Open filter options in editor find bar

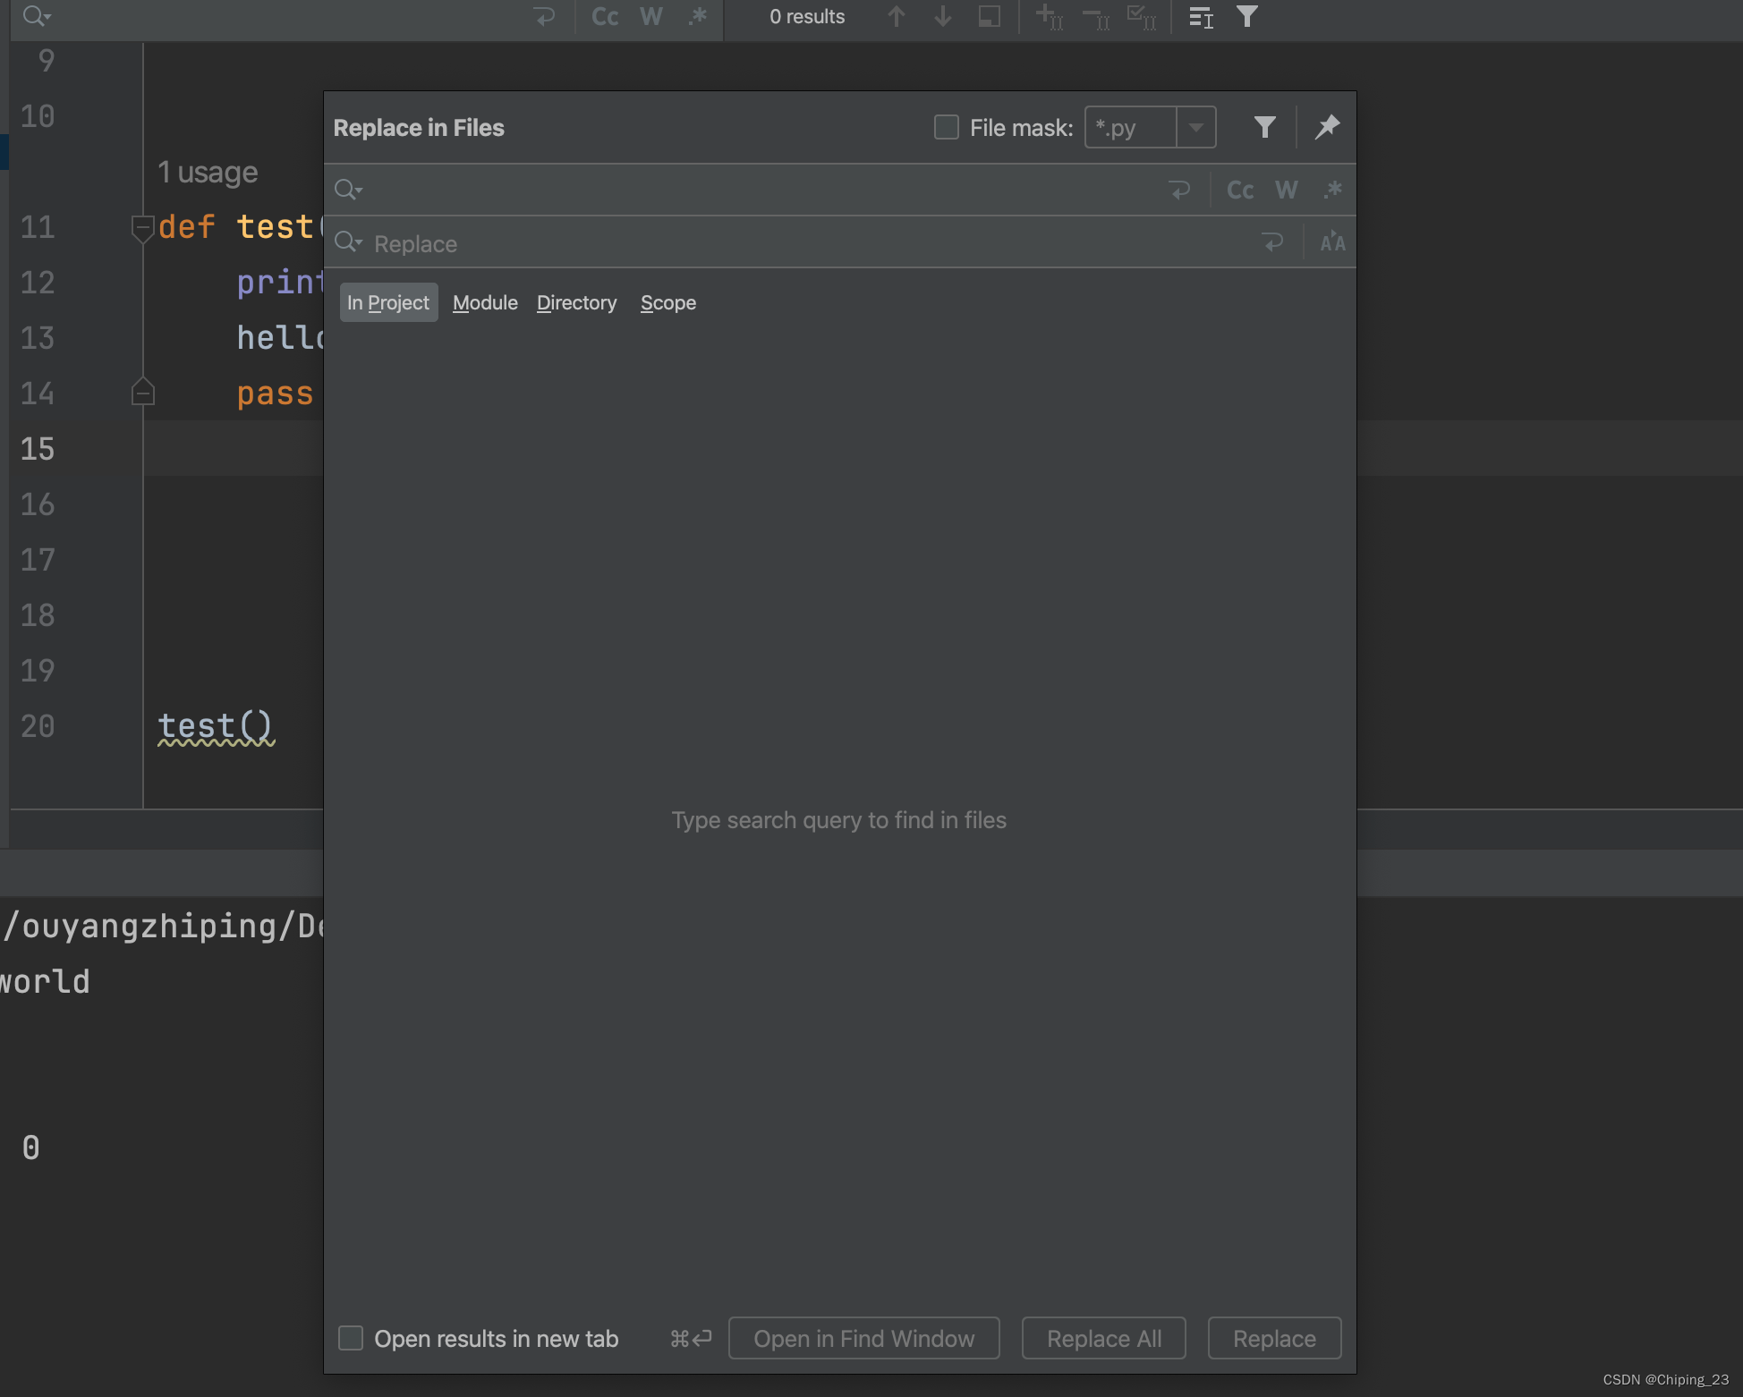pos(1247,16)
